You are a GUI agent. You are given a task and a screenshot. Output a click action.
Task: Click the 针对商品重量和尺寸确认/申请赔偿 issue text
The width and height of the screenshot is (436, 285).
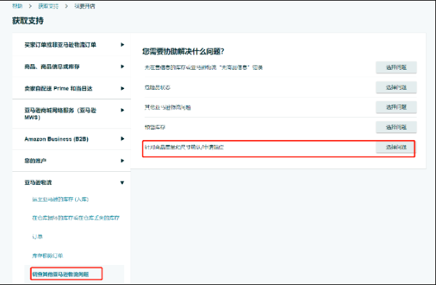pyautogui.click(x=184, y=147)
